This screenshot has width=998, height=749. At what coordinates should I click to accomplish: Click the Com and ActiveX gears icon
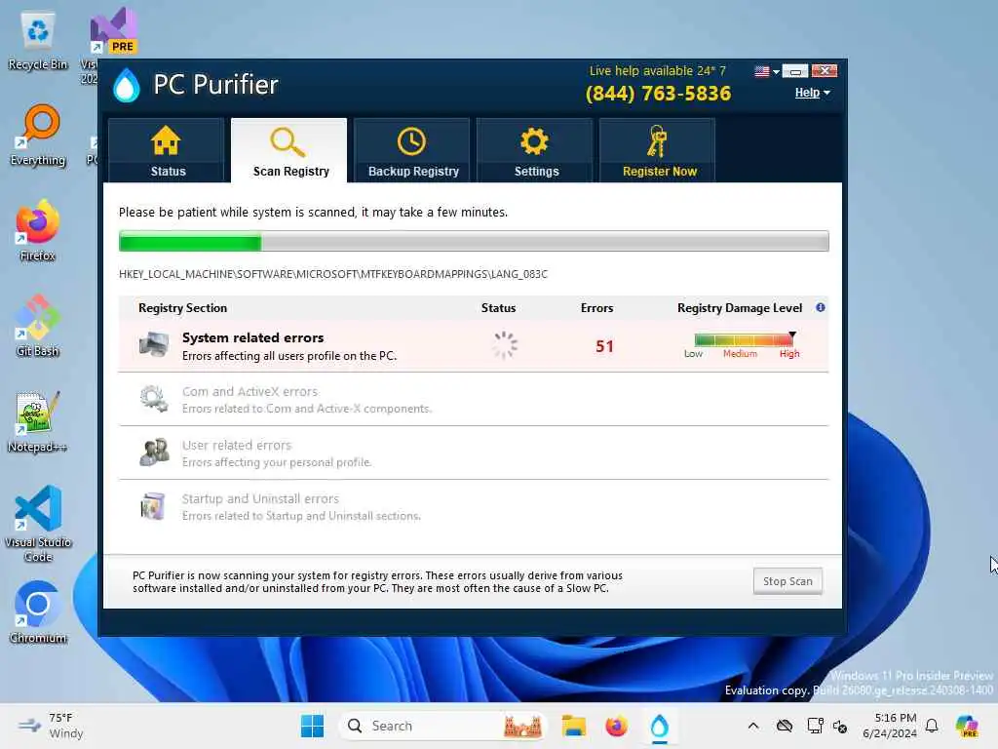[154, 399]
